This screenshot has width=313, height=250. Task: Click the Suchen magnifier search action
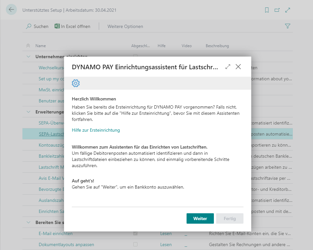point(37,26)
